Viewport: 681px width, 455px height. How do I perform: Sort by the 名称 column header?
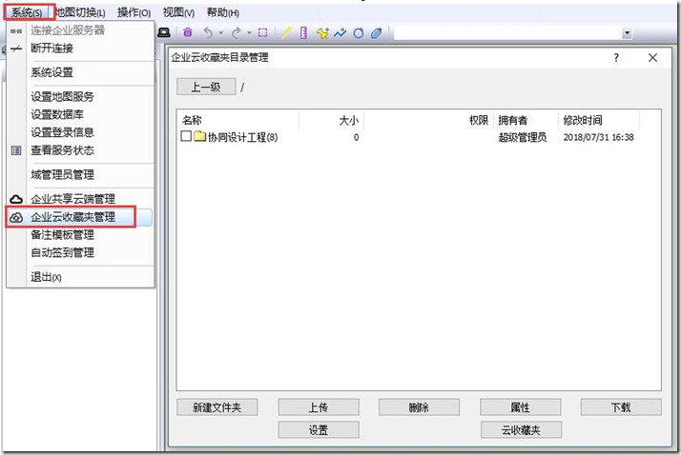pos(238,120)
